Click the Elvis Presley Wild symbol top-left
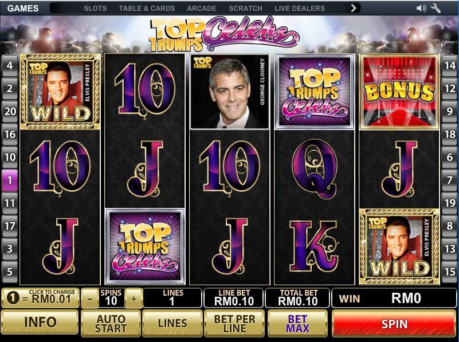The width and height of the screenshot is (459, 342). click(60, 92)
